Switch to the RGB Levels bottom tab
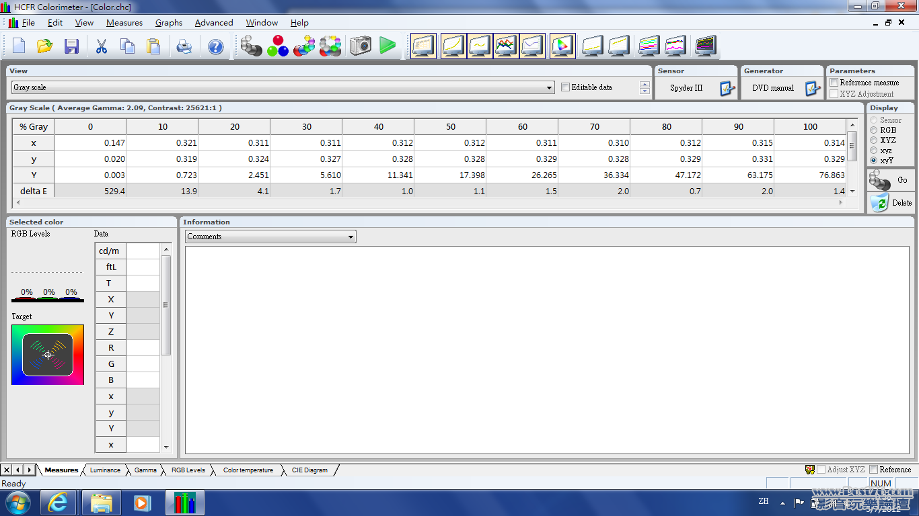 click(188, 470)
